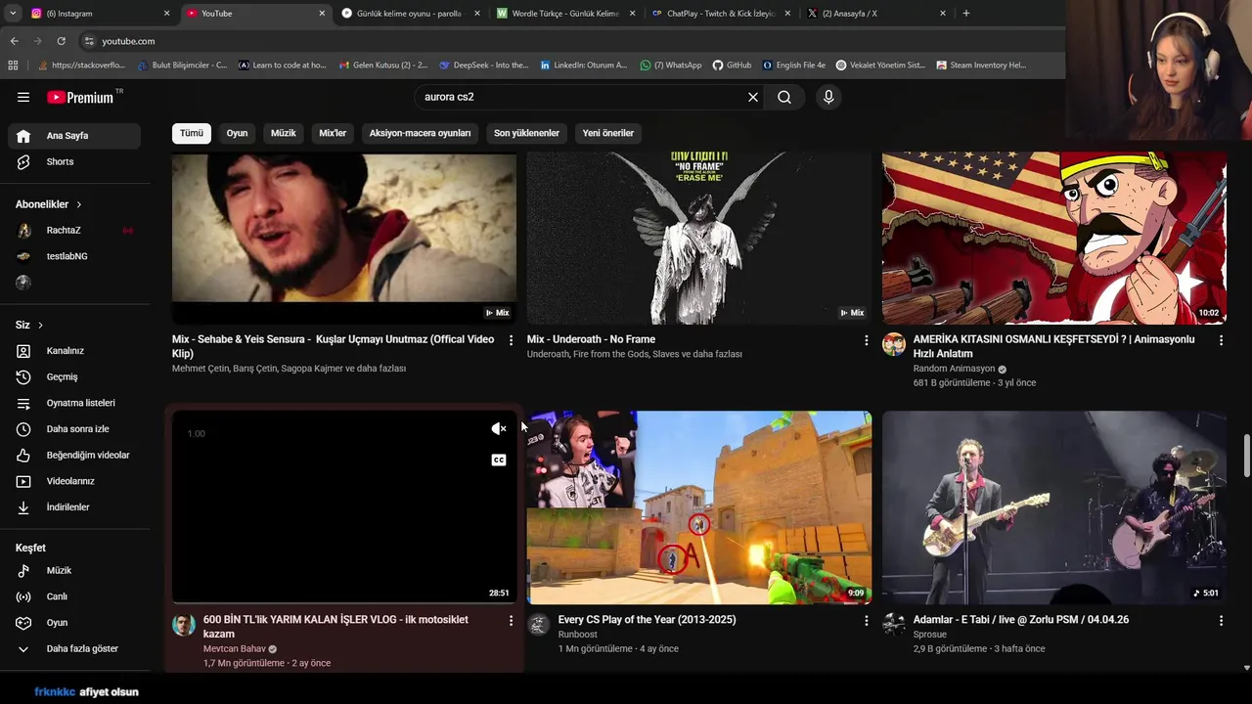Unmute the hovered video preview
The image size is (1252, 704).
click(x=499, y=428)
